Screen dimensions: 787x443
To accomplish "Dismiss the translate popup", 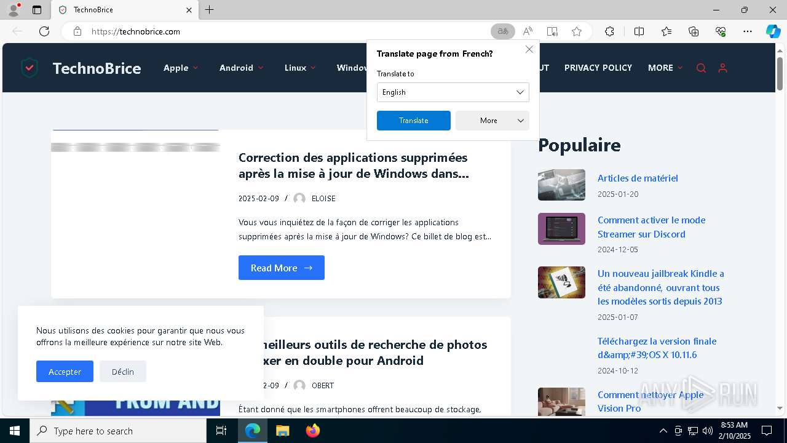I will tap(529, 49).
